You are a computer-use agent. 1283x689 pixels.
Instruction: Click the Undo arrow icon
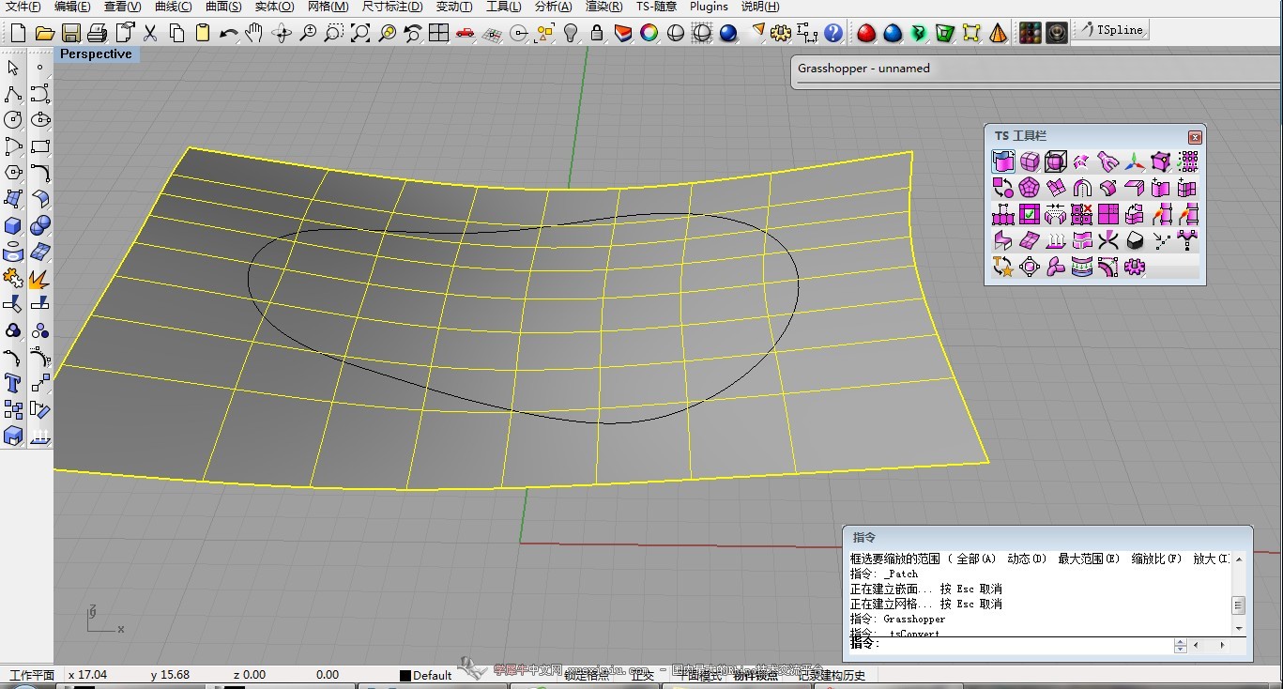[228, 33]
